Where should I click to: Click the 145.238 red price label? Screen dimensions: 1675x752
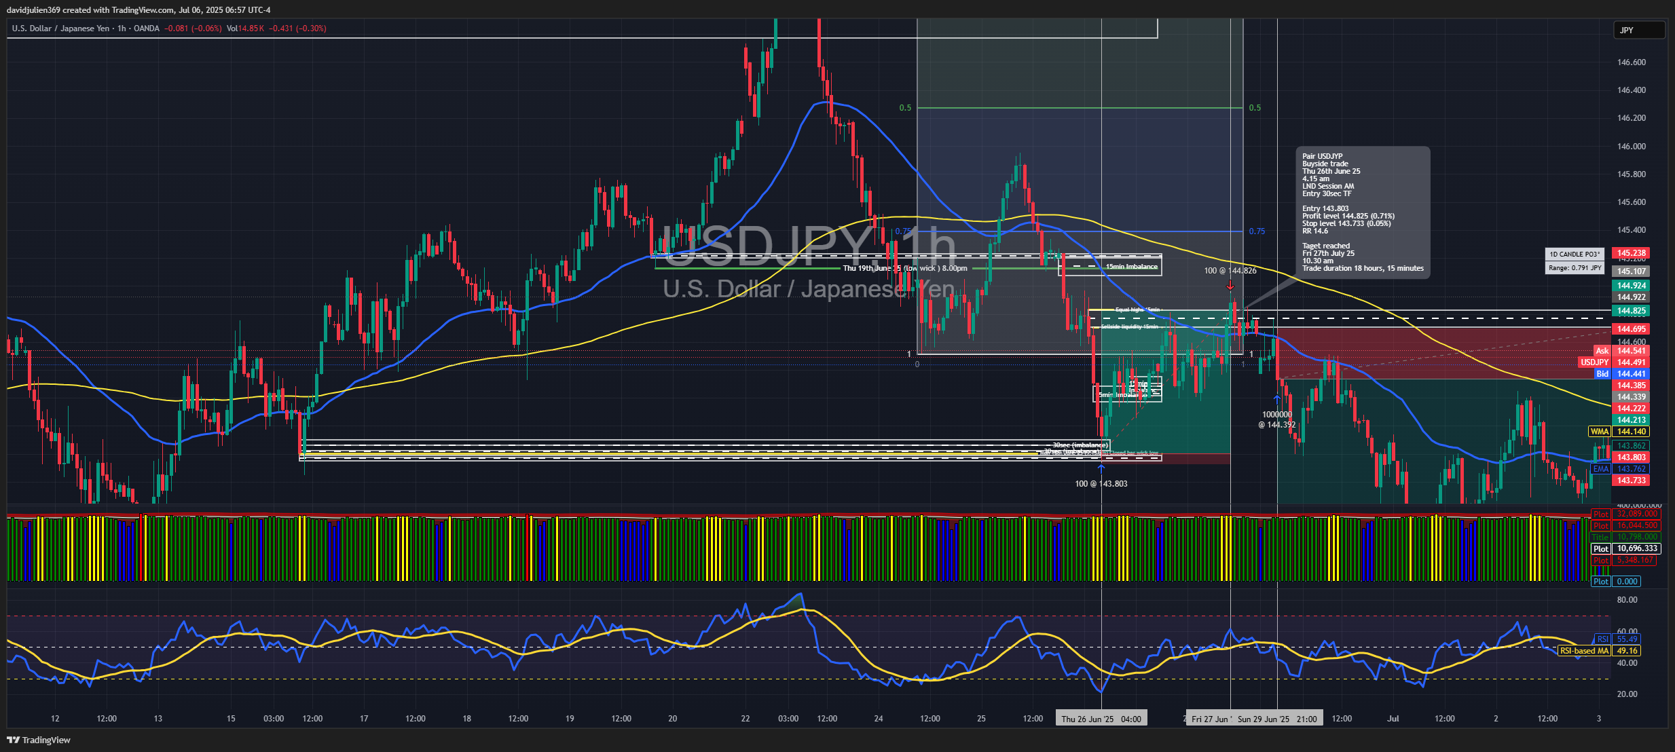[1631, 253]
